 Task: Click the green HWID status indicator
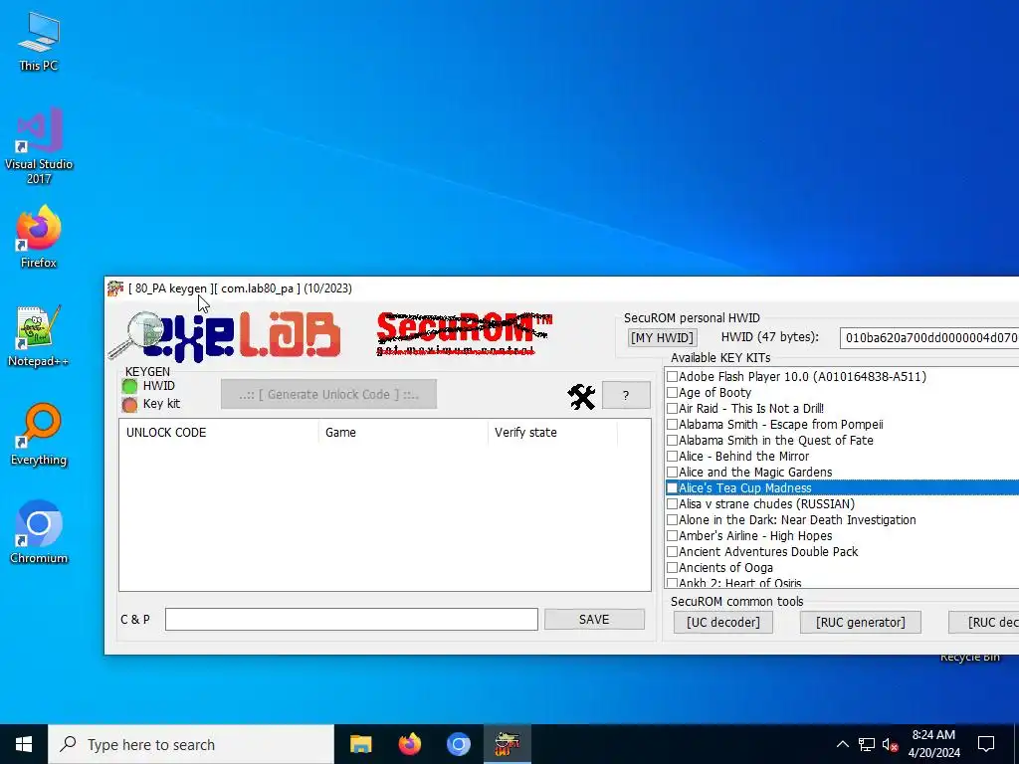(x=130, y=387)
